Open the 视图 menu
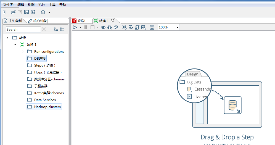The width and height of the screenshot is (275, 145). (31, 5)
